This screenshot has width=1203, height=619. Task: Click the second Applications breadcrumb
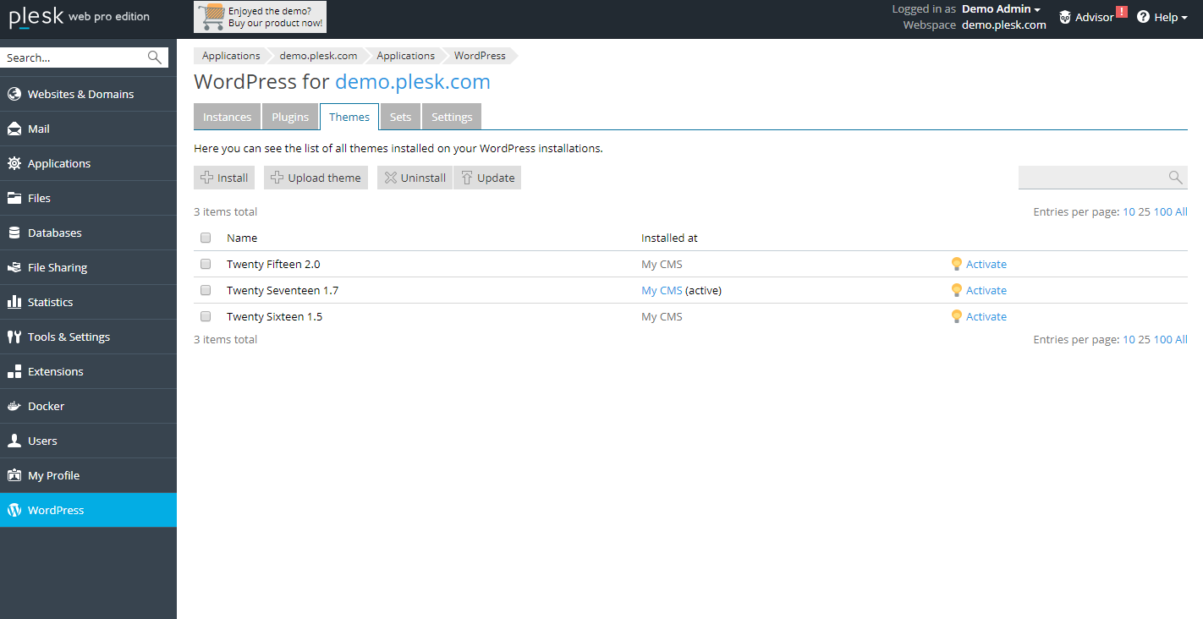(406, 56)
